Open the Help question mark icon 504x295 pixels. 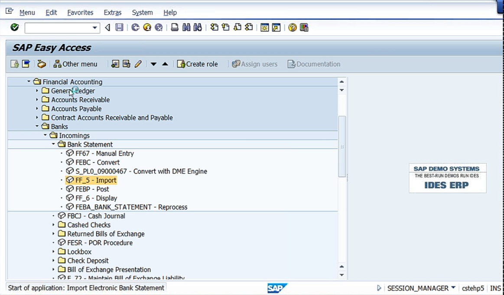292,27
